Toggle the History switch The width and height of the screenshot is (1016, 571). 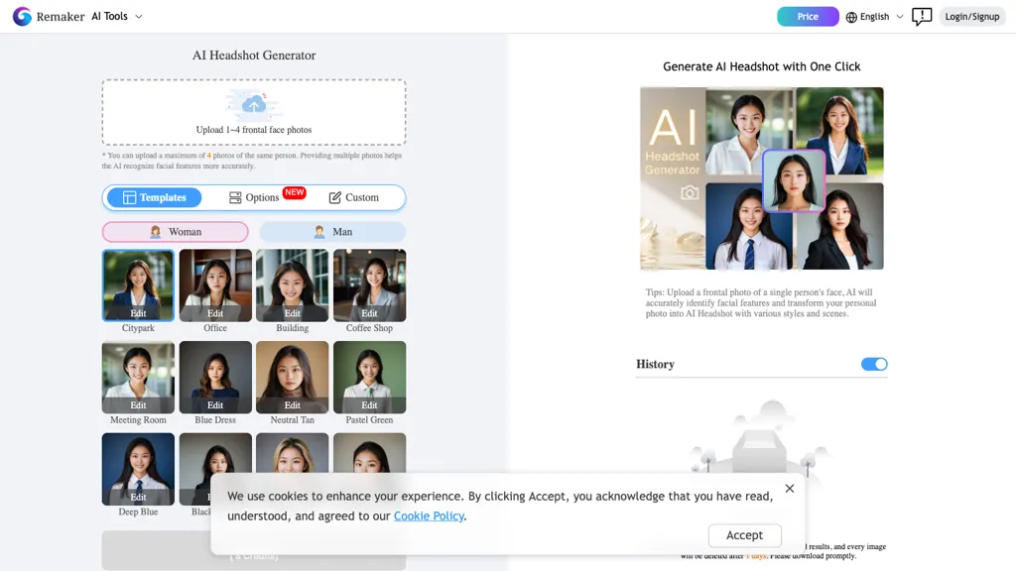(874, 364)
